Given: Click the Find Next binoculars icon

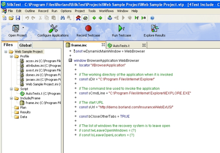Looking at the screenshot, I should tap(69, 18).
